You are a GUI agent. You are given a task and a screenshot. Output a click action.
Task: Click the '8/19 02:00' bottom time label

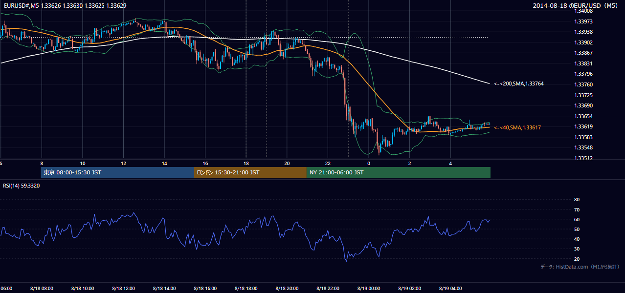(x=409, y=288)
